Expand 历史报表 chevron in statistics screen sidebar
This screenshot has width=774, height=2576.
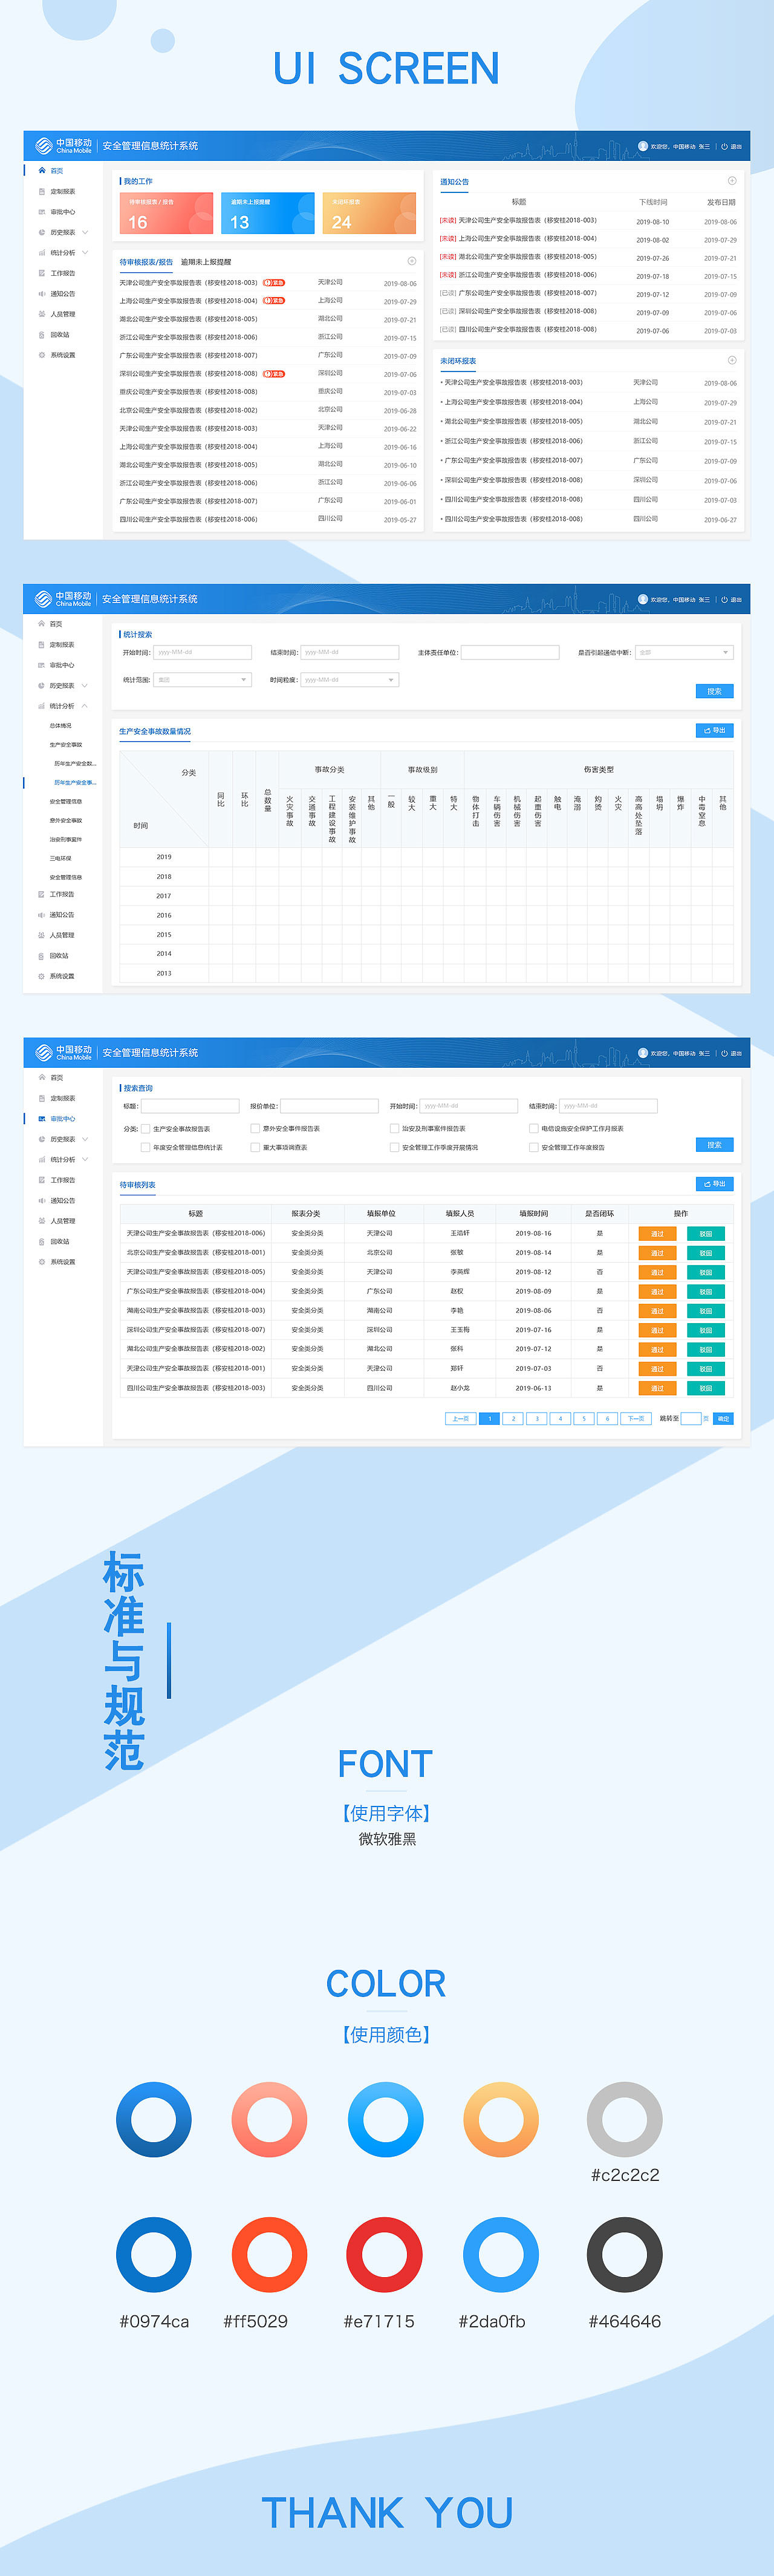[85, 686]
